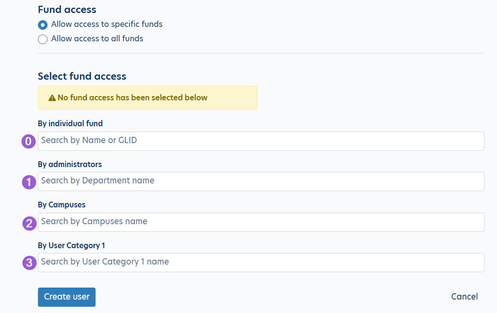The width and height of the screenshot is (497, 313).
Task: Open the "Search by Department name" search box
Action: 261,181
